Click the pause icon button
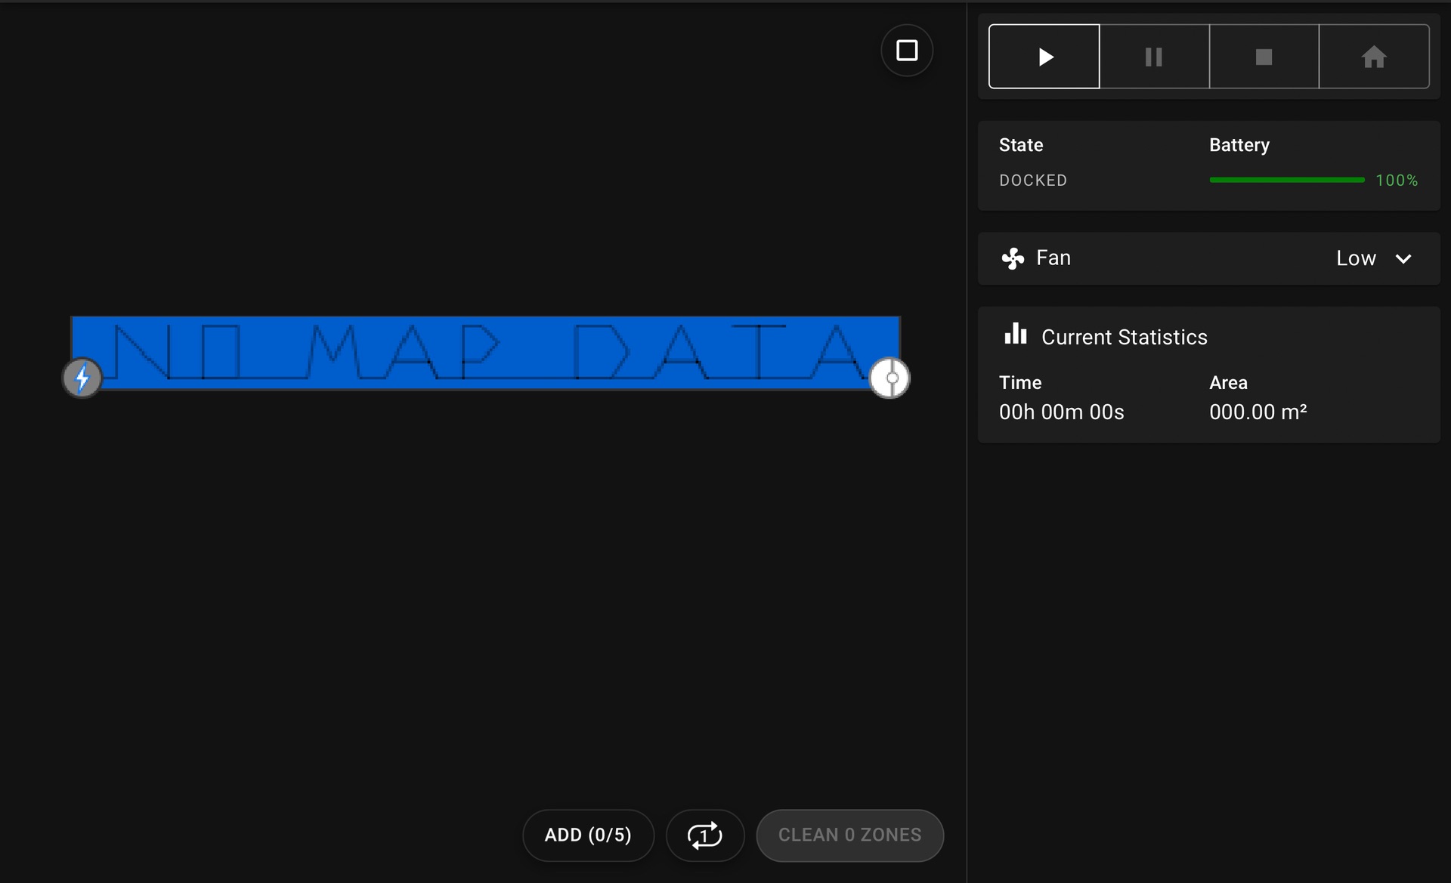The height and width of the screenshot is (883, 1451). click(1153, 57)
